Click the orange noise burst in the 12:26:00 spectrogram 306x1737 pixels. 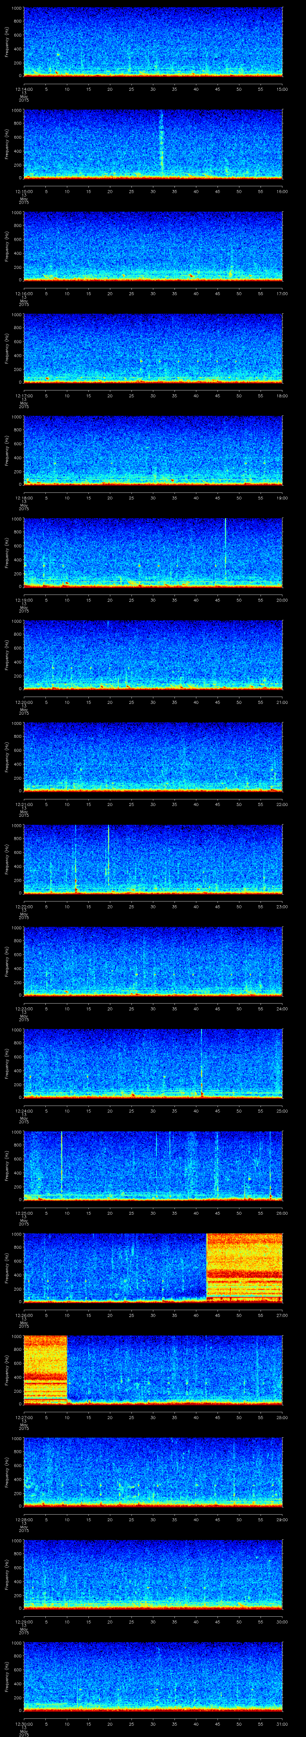point(244,1268)
